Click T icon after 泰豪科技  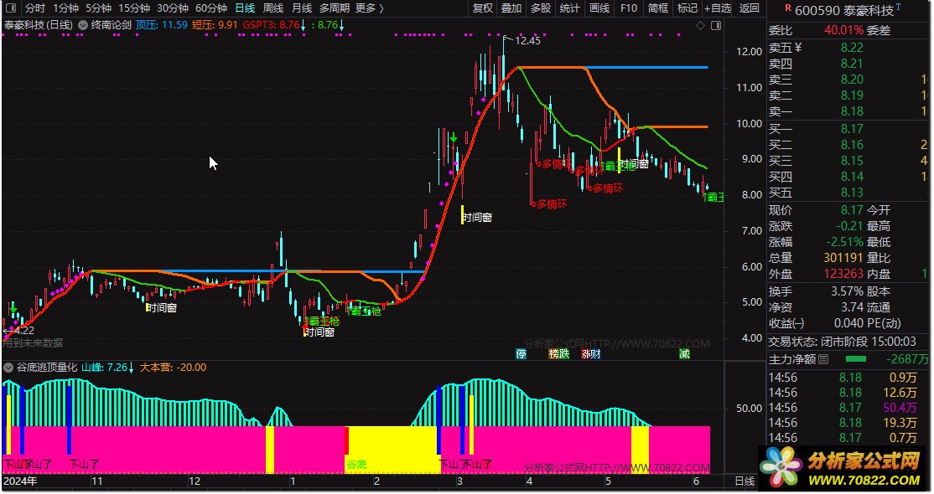click(898, 7)
